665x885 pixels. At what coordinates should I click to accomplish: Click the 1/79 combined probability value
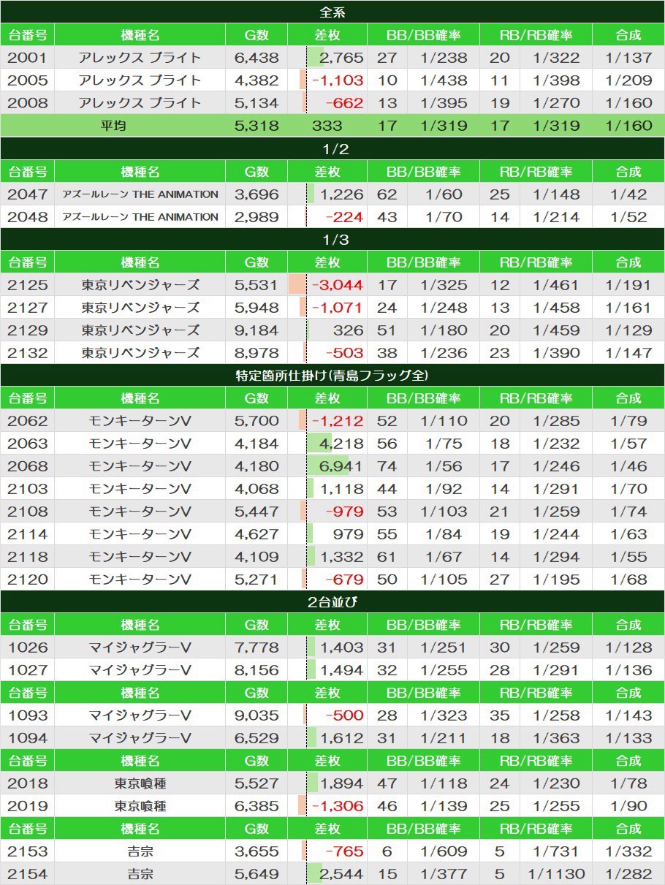tap(627, 420)
